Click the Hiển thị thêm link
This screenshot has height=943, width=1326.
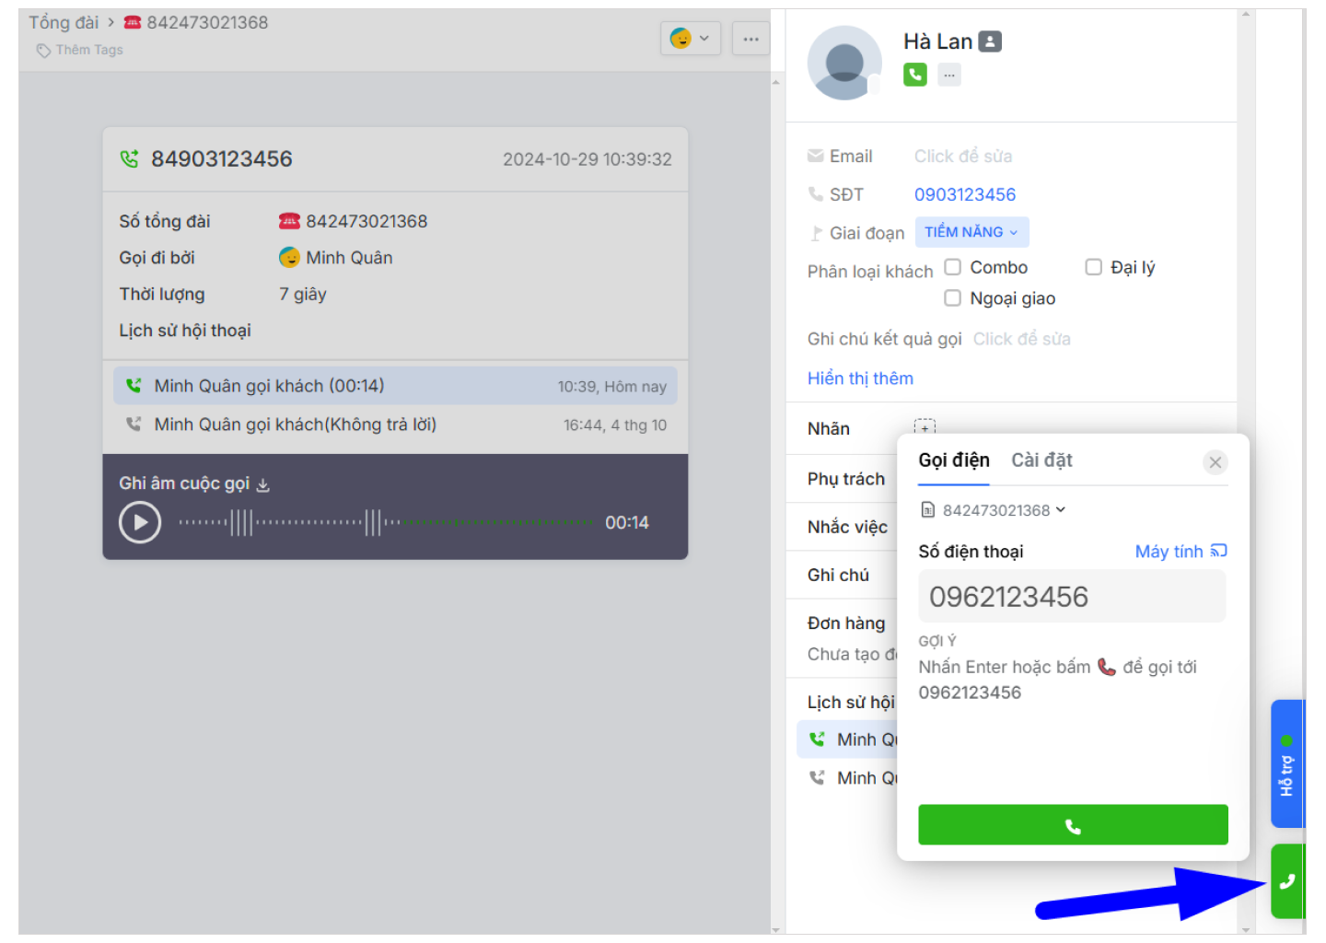[x=860, y=378]
